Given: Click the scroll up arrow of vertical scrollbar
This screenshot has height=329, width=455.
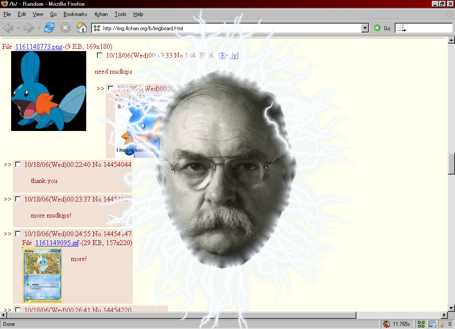Looking at the screenshot, I should (x=451, y=40).
